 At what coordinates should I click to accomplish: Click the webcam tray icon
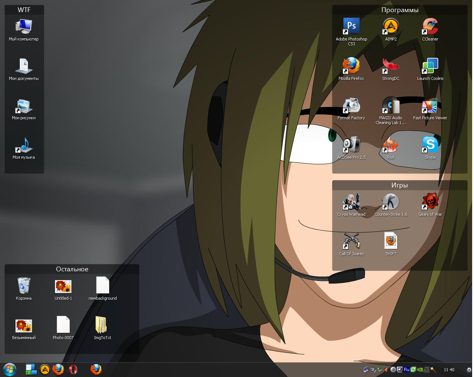click(393, 369)
